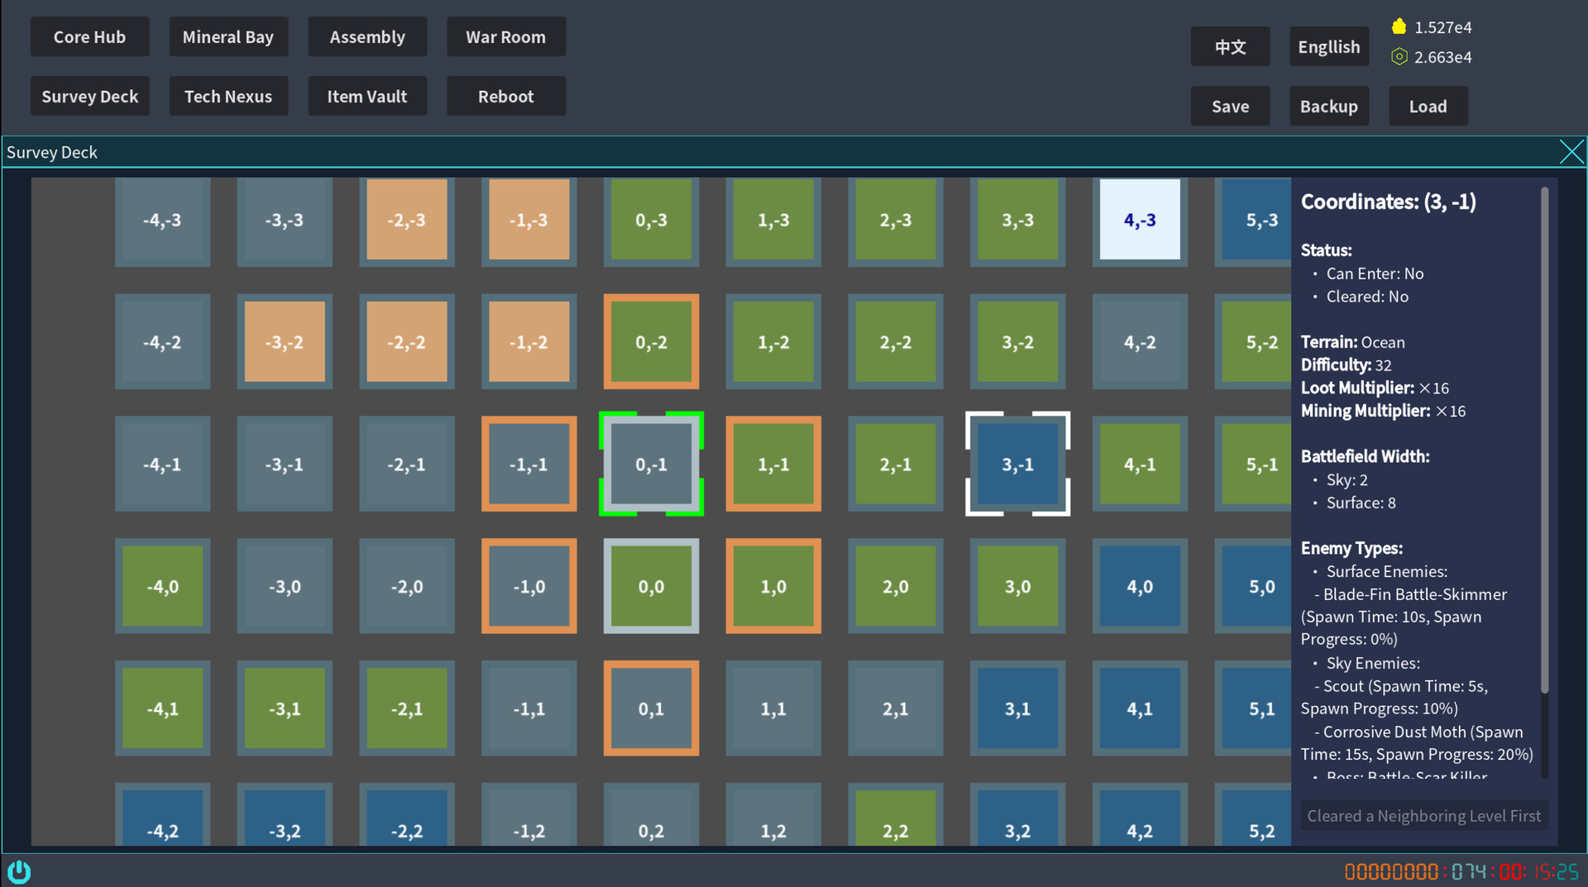The width and height of the screenshot is (1588, 887).
Task: Open the Core Hub
Action: (89, 36)
